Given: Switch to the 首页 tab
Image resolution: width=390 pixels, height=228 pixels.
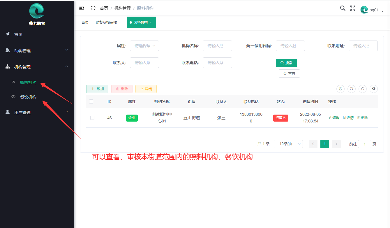Looking at the screenshot, I should [85, 22].
